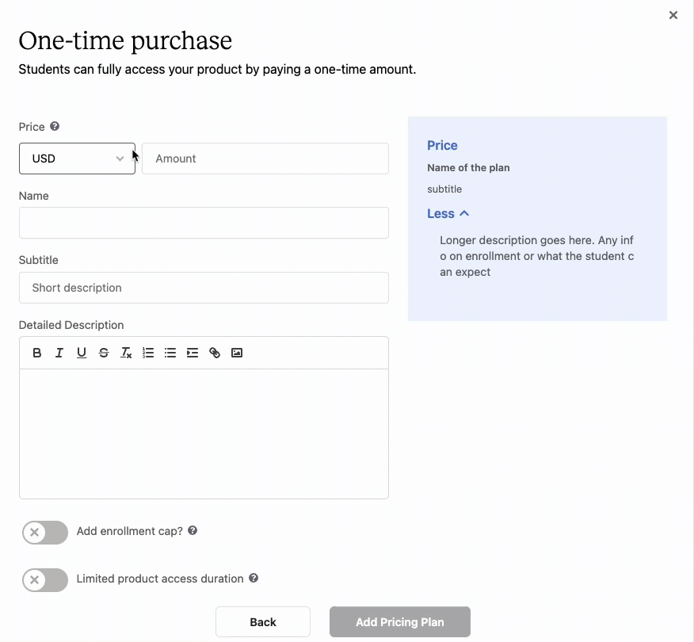Open the USD currency dropdown
The image size is (694, 642).
(x=77, y=159)
